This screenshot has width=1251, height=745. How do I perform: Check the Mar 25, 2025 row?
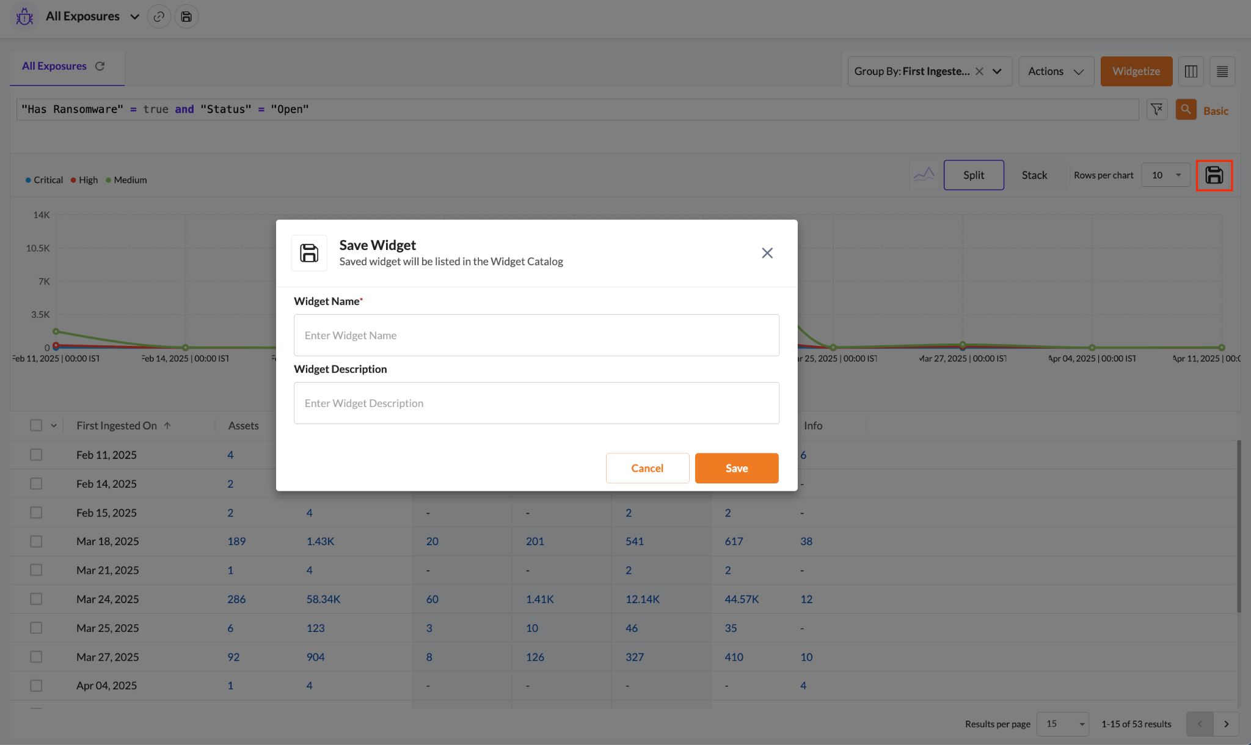(36, 628)
